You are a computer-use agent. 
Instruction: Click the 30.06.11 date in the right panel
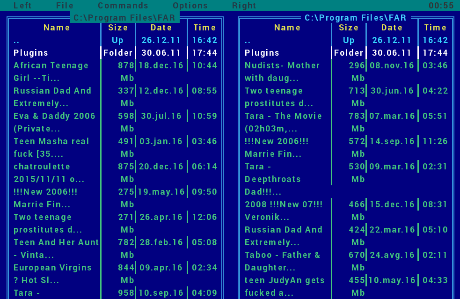click(392, 53)
